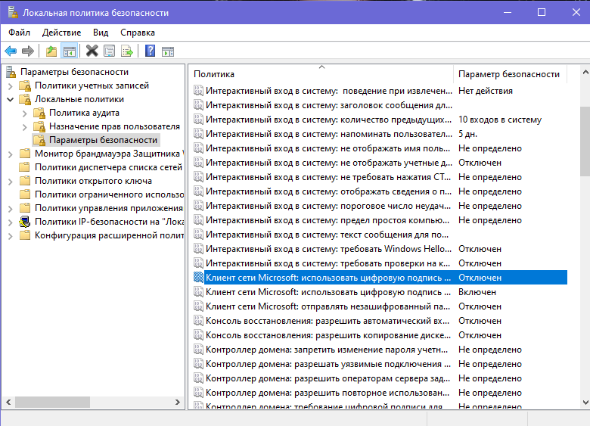Toggle the action pane toolbar icon
590x426 pixels.
[x=168, y=51]
